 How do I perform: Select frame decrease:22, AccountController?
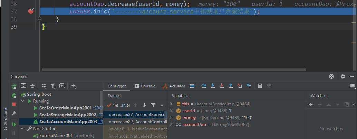tap(135, 122)
